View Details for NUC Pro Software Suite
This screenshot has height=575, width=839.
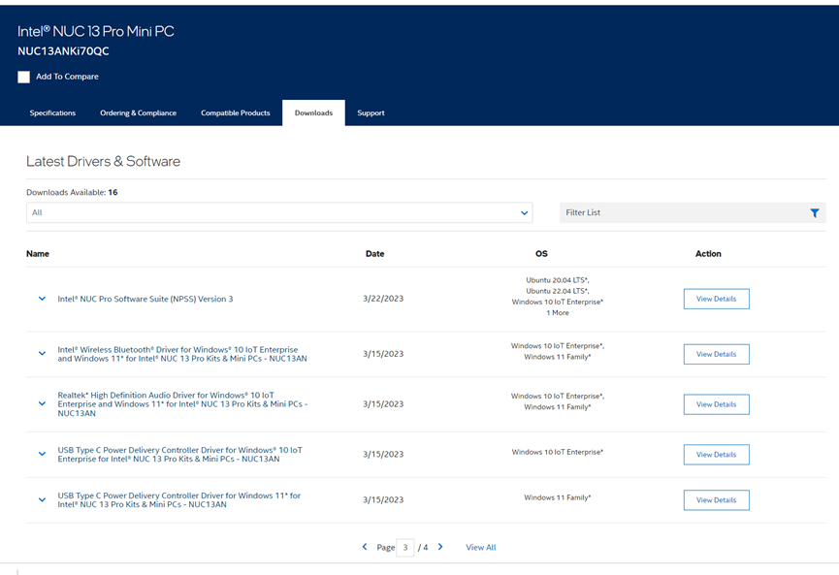716,299
